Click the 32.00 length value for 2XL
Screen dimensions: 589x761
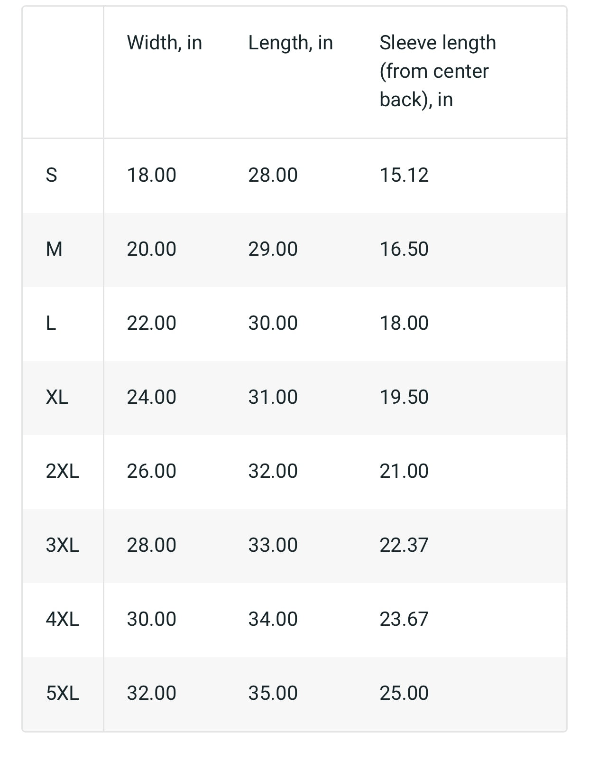click(x=273, y=471)
